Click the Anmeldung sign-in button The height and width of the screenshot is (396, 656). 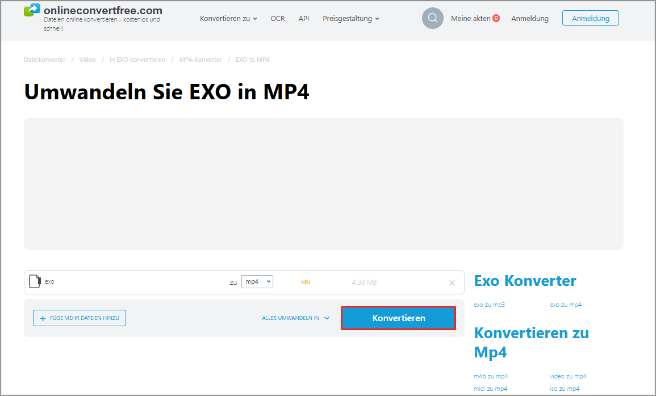(x=590, y=18)
